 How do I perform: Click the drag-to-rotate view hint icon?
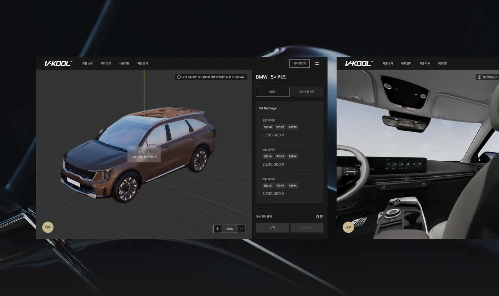tap(144, 152)
